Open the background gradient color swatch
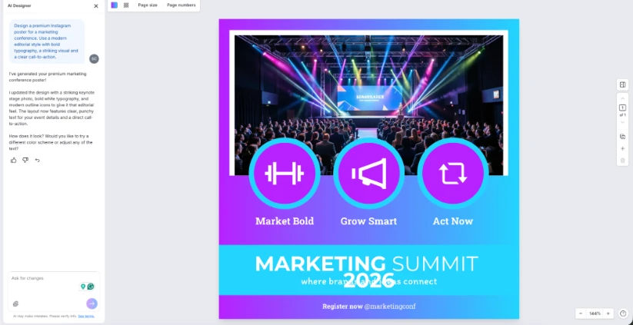 (115, 5)
